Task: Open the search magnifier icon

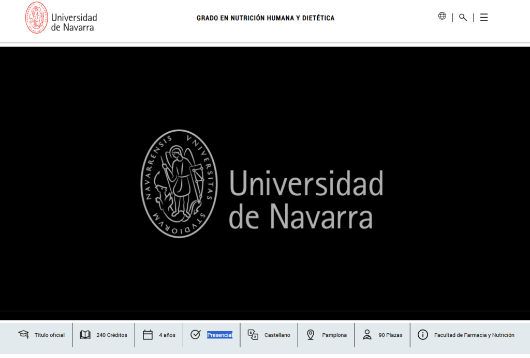Action: (463, 18)
